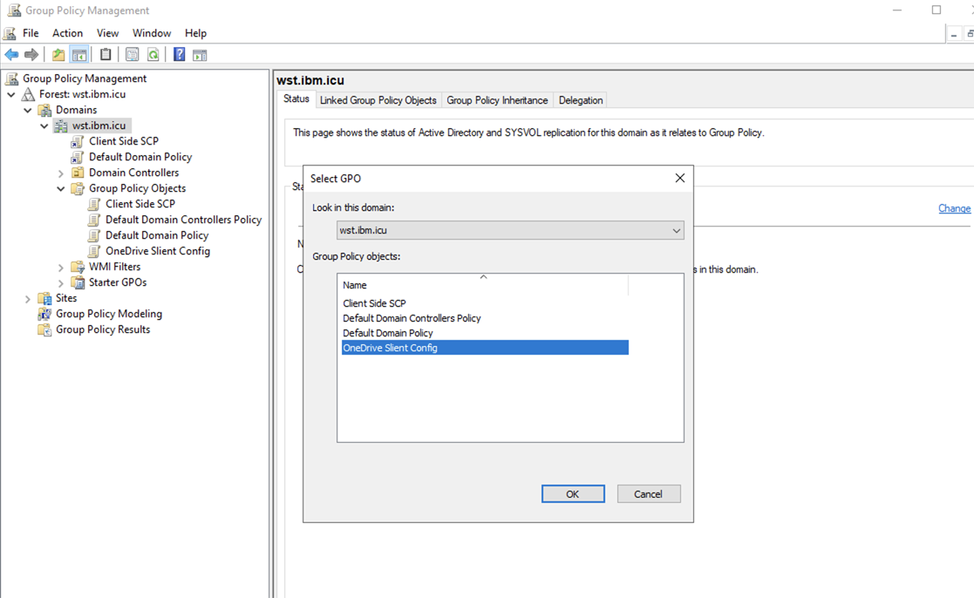Select the Status tab

(x=296, y=99)
